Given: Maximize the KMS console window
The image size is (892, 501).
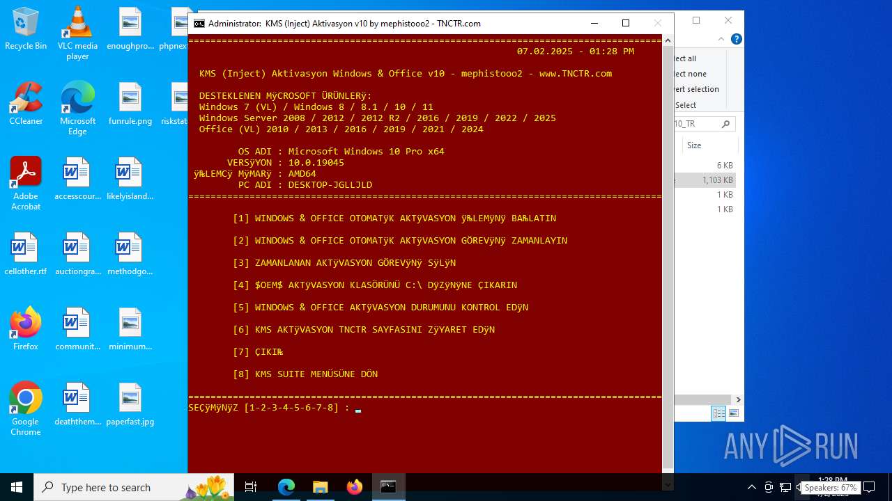Looking at the screenshot, I should tap(626, 23).
